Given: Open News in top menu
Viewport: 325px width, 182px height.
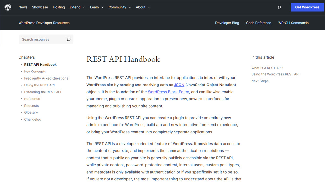Looking at the screenshot, I should click(x=23, y=7).
